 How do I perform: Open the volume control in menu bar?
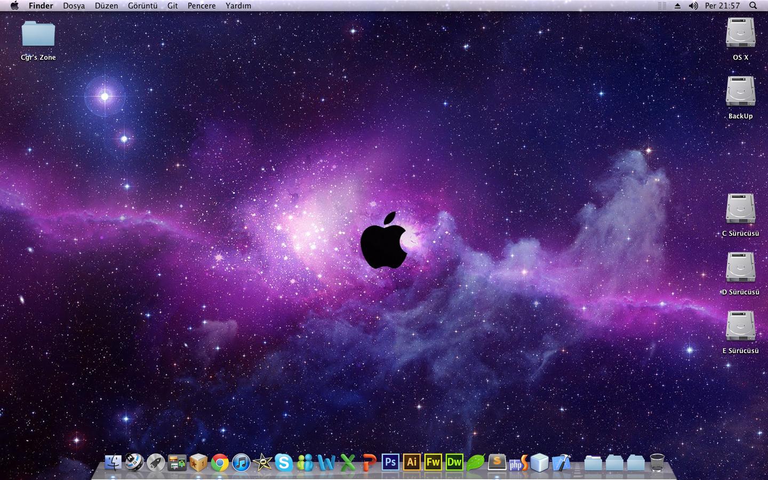pos(693,5)
